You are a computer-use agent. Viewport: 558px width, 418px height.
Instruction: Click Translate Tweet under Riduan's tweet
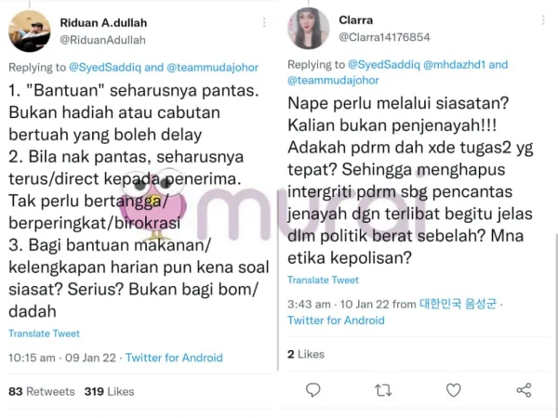[44, 333]
